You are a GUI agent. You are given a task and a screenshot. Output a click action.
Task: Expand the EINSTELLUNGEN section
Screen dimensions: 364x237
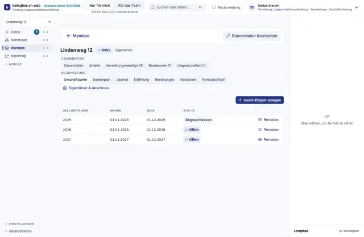pos(19,224)
